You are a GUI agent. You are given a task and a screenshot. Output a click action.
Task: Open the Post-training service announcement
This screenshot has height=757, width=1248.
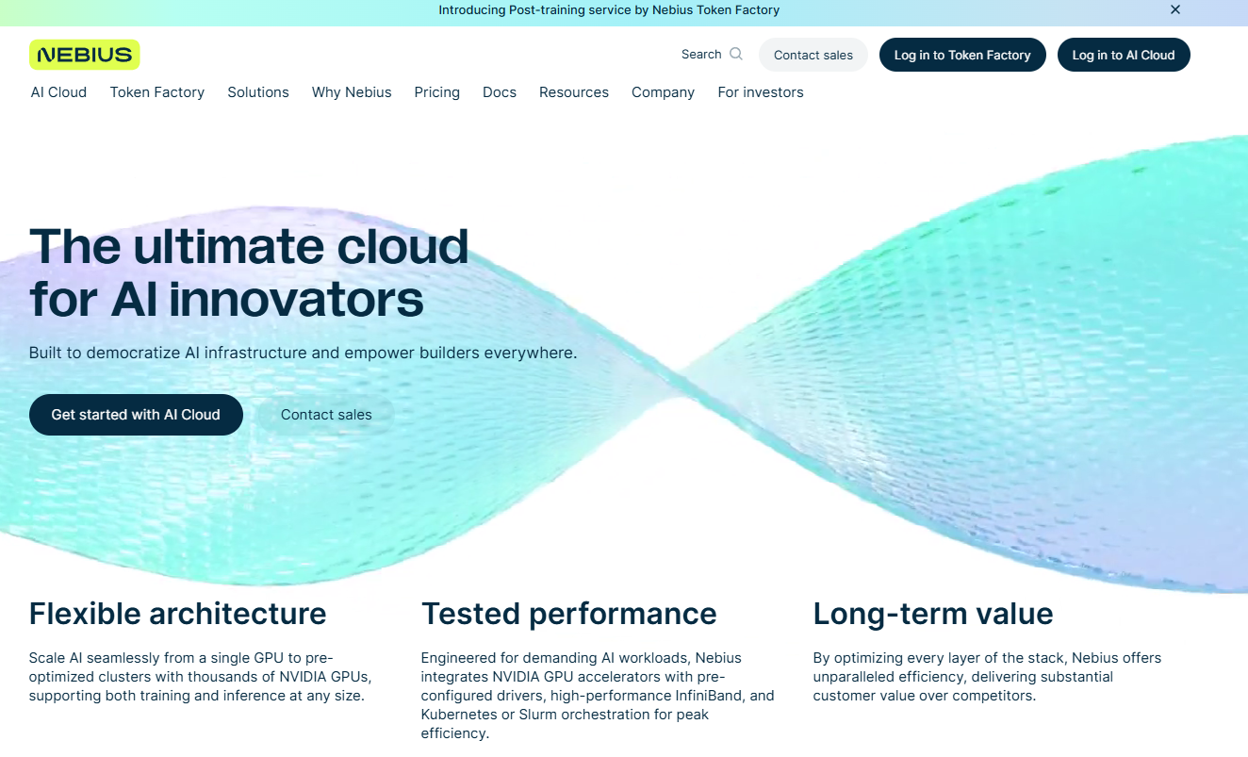pos(609,10)
